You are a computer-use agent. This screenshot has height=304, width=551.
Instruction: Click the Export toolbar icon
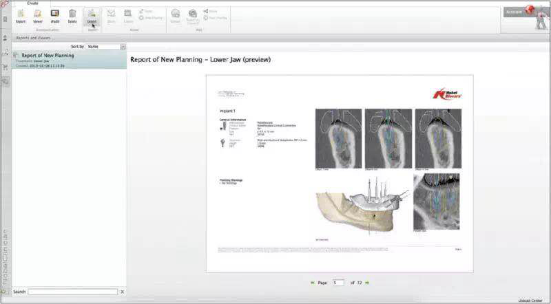[92, 16]
